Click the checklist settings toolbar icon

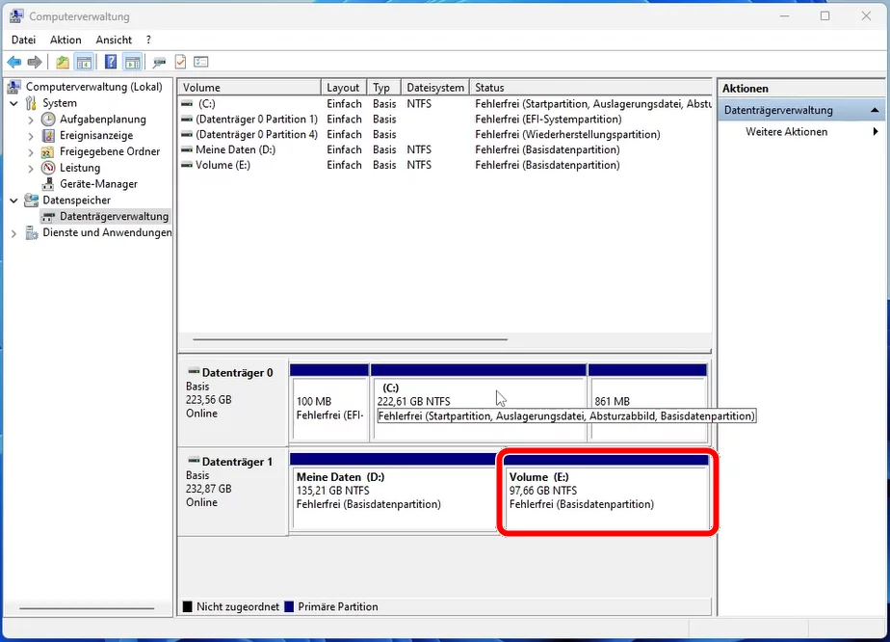pos(201,62)
